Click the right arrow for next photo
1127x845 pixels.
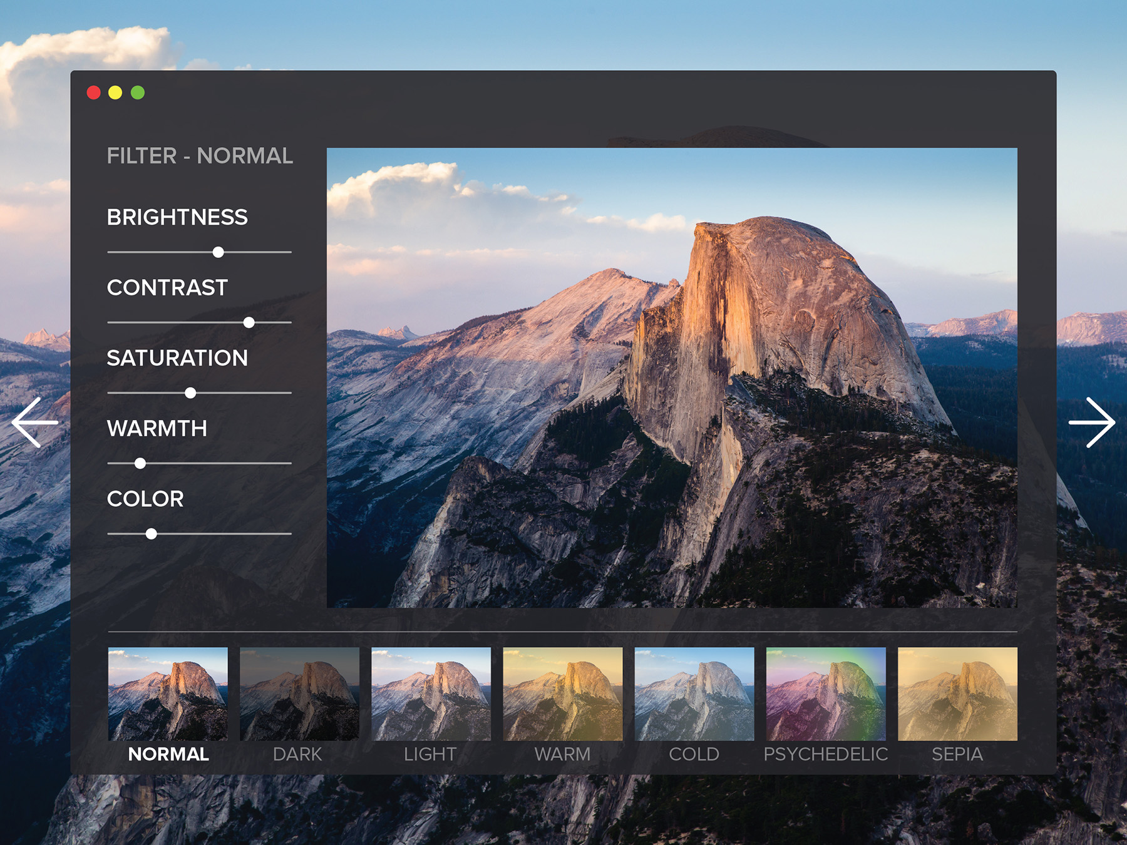(1091, 422)
